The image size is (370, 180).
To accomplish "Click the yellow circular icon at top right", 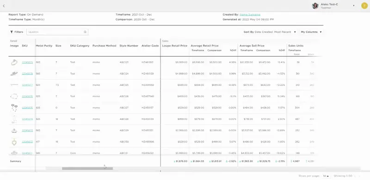I will (x=364, y=6).
